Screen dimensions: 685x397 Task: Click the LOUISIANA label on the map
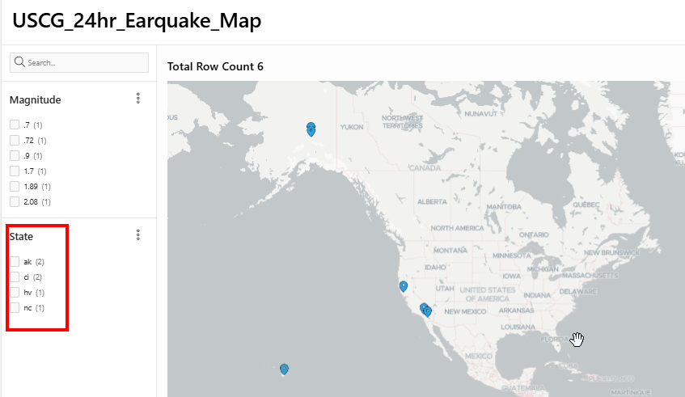(x=518, y=327)
